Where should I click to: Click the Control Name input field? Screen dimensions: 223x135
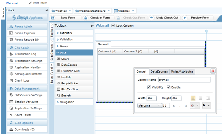pos(184,80)
